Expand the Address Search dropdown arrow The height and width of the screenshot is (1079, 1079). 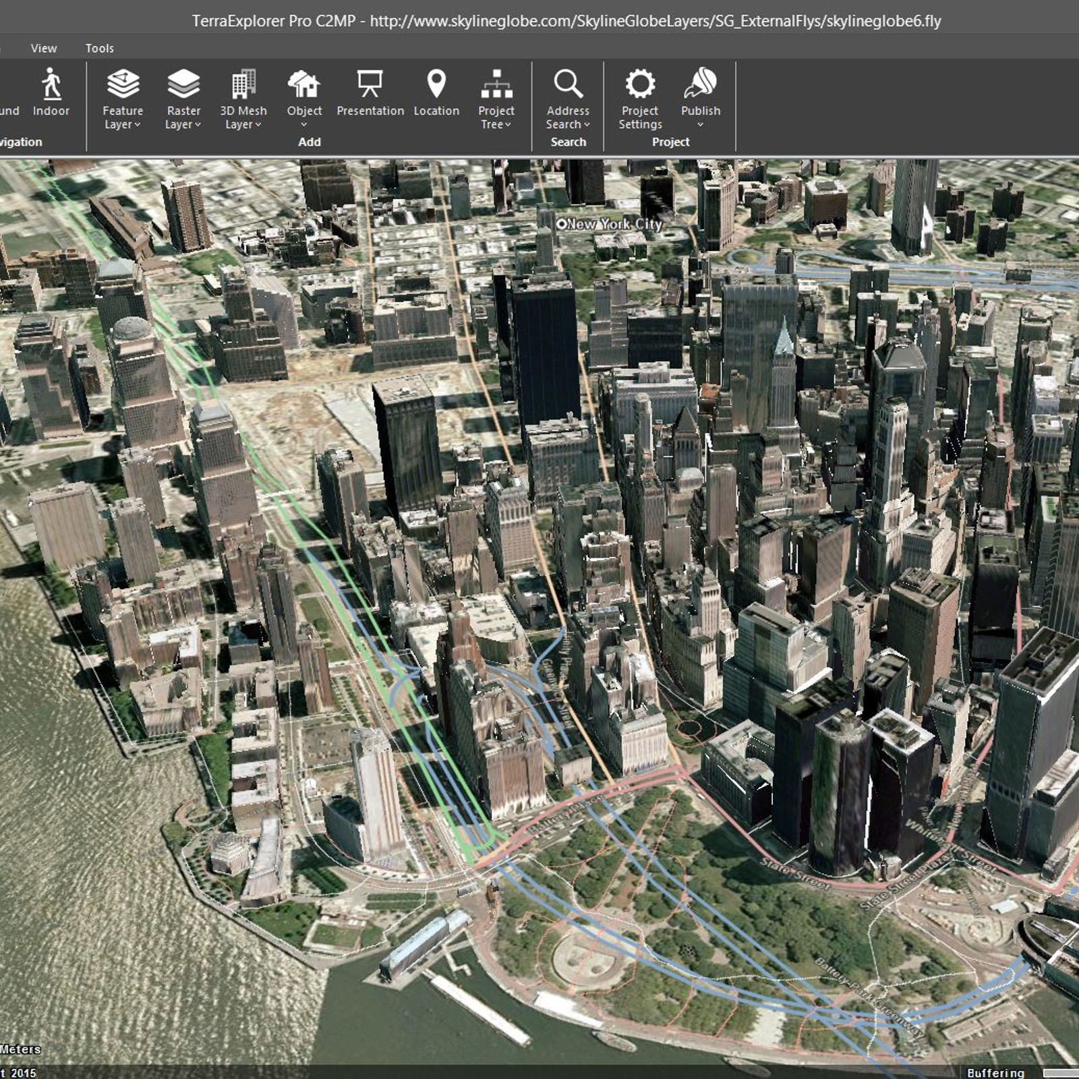pyautogui.click(x=587, y=125)
